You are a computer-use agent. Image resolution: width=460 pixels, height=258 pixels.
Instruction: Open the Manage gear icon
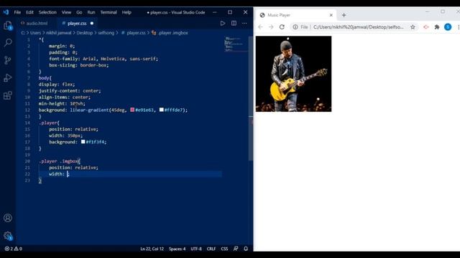(8, 236)
